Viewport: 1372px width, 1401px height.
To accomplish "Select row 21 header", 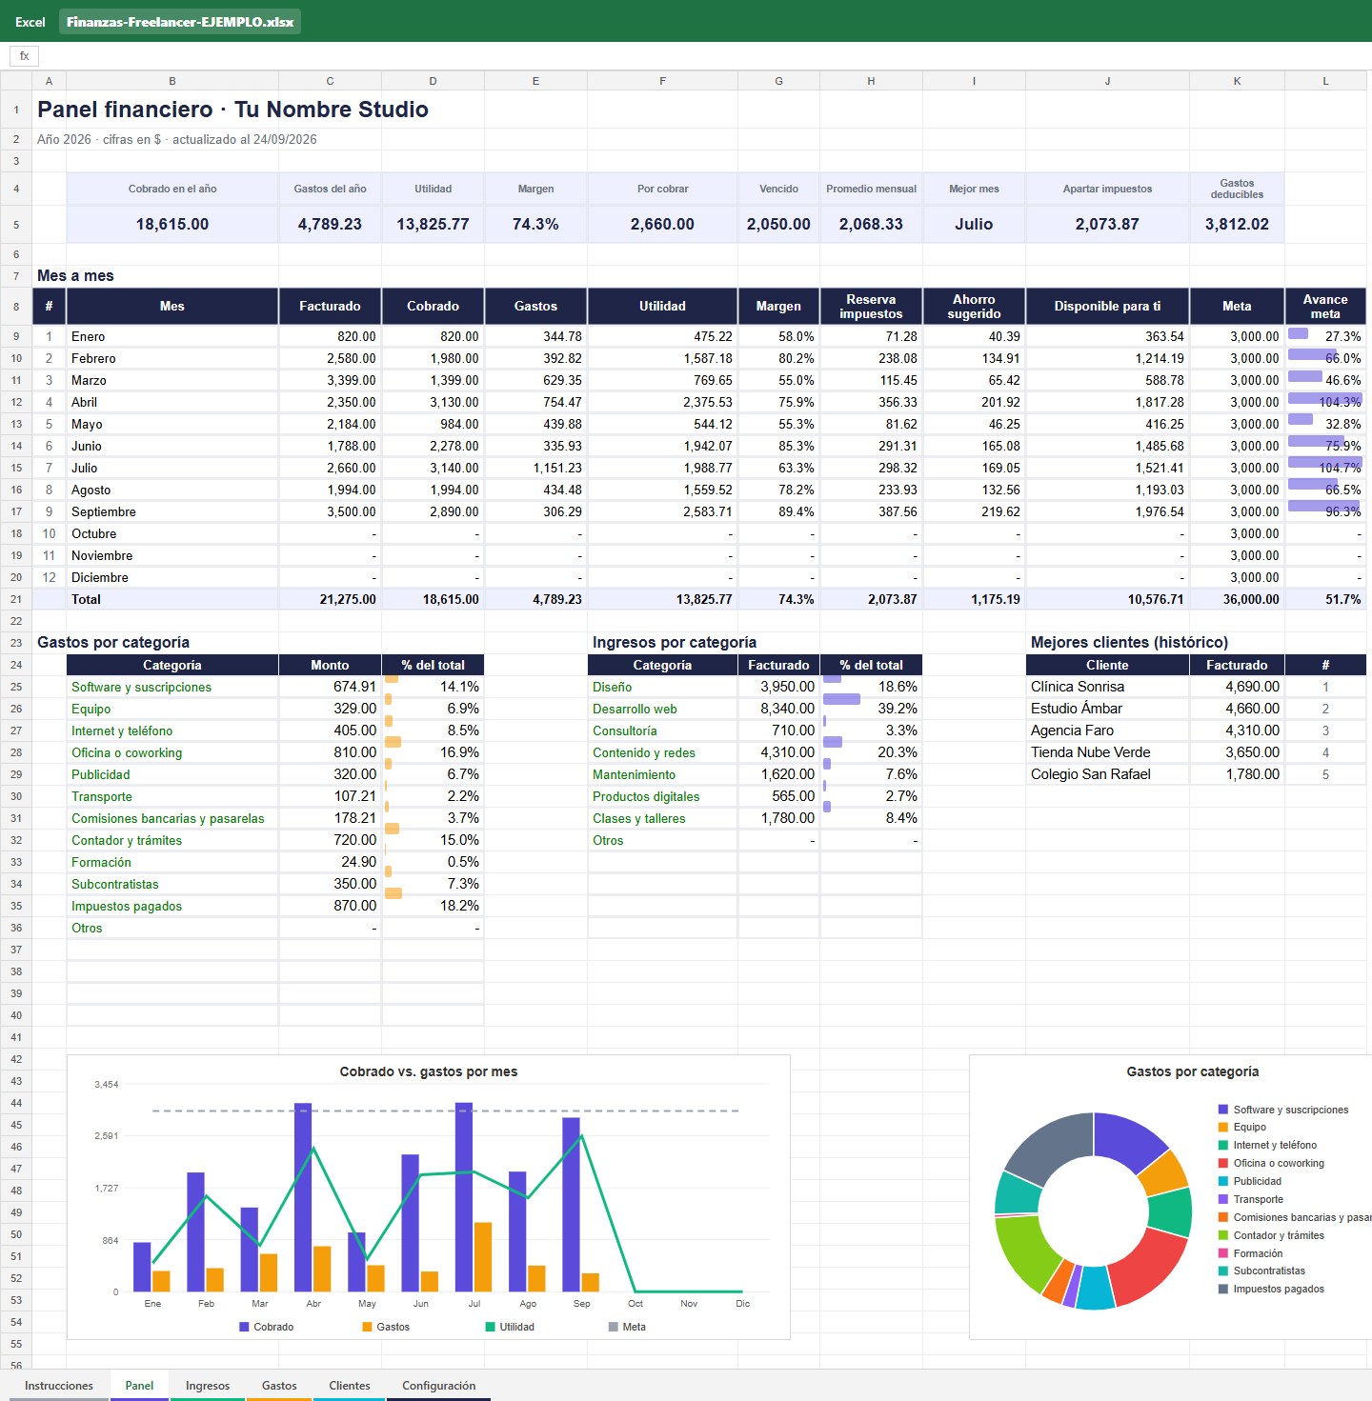I will click(x=16, y=599).
